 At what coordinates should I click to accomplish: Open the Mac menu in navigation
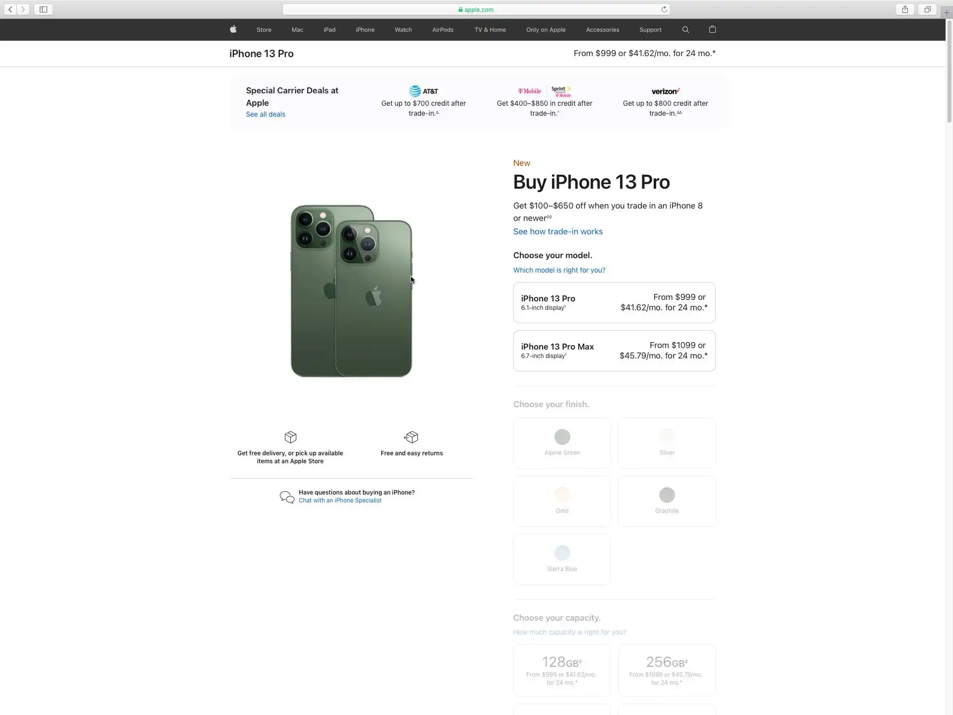(297, 30)
